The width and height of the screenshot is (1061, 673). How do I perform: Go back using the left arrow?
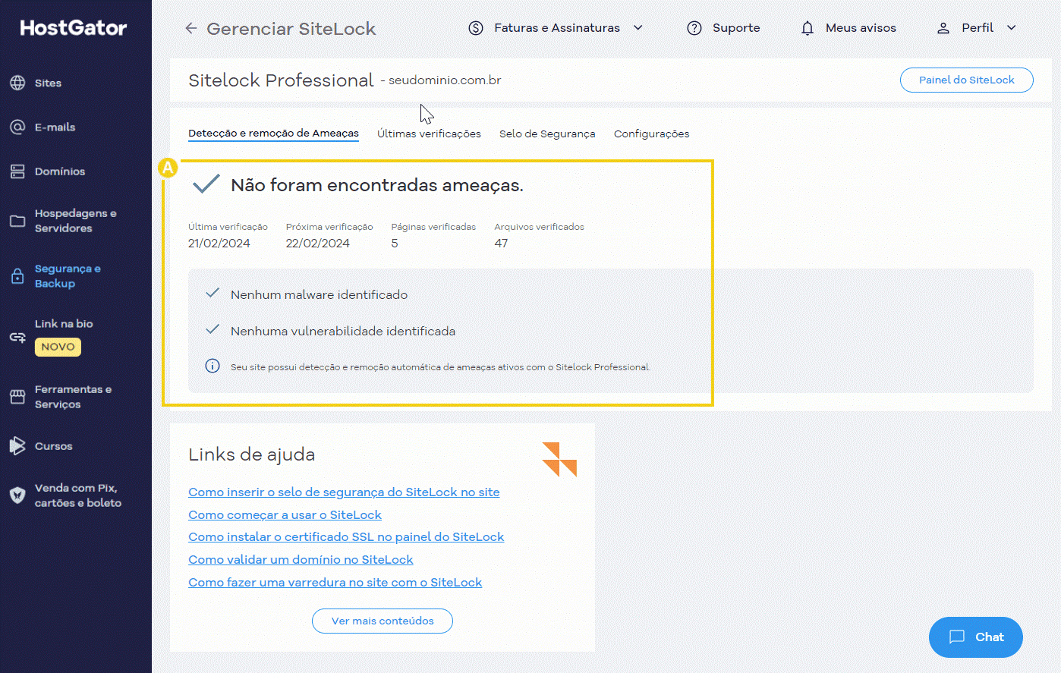tap(190, 28)
